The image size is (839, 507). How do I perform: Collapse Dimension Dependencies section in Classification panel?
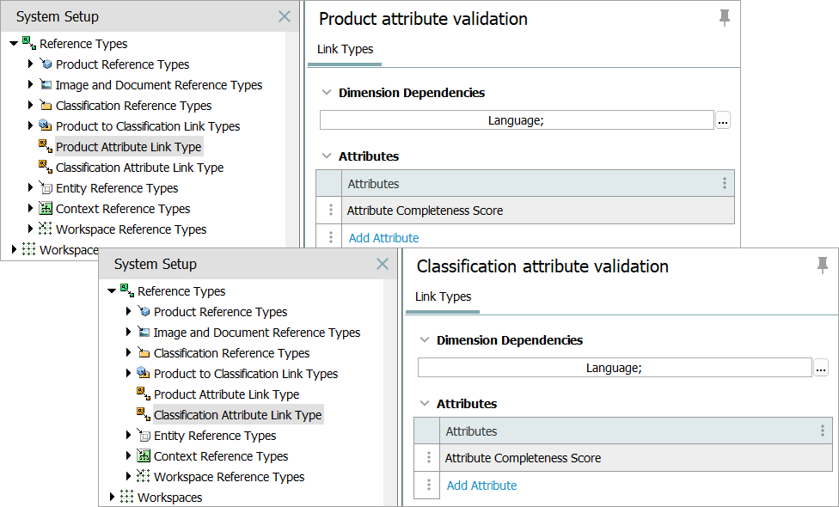coord(425,340)
